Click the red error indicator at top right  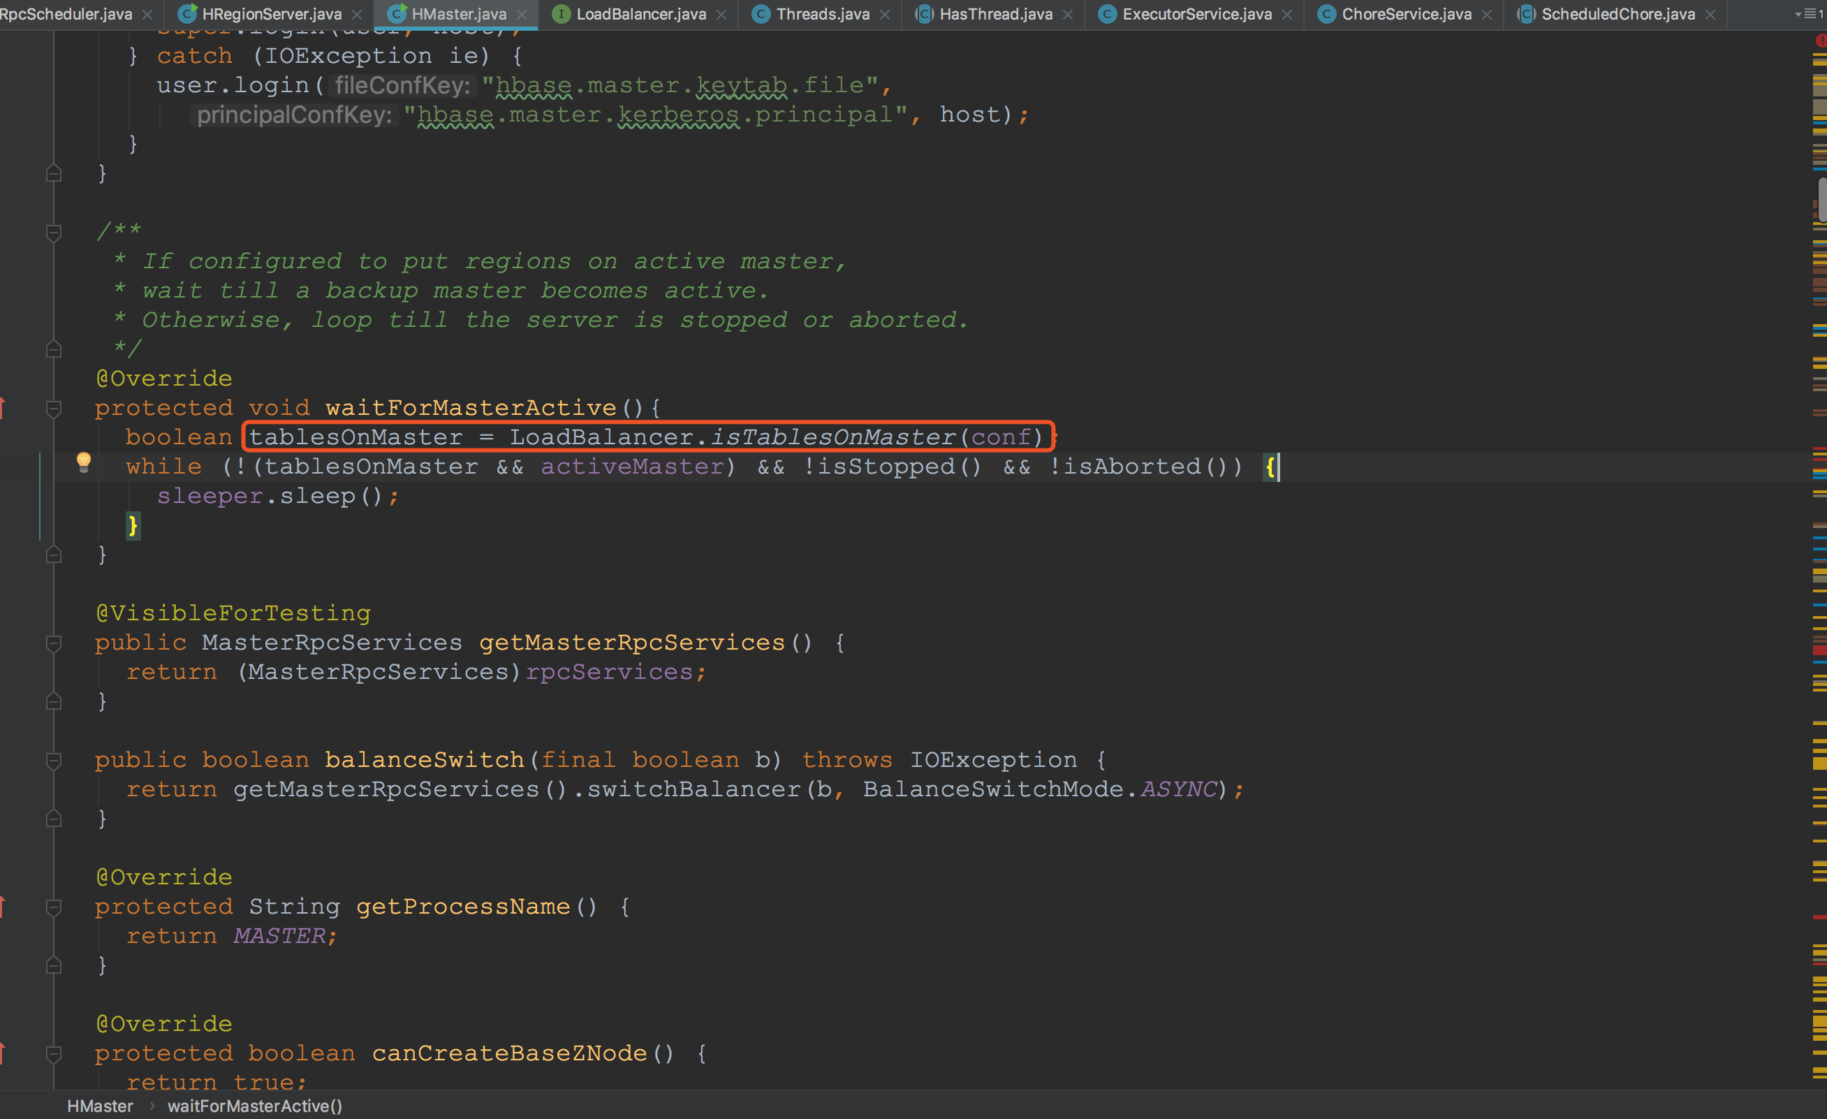[1821, 41]
